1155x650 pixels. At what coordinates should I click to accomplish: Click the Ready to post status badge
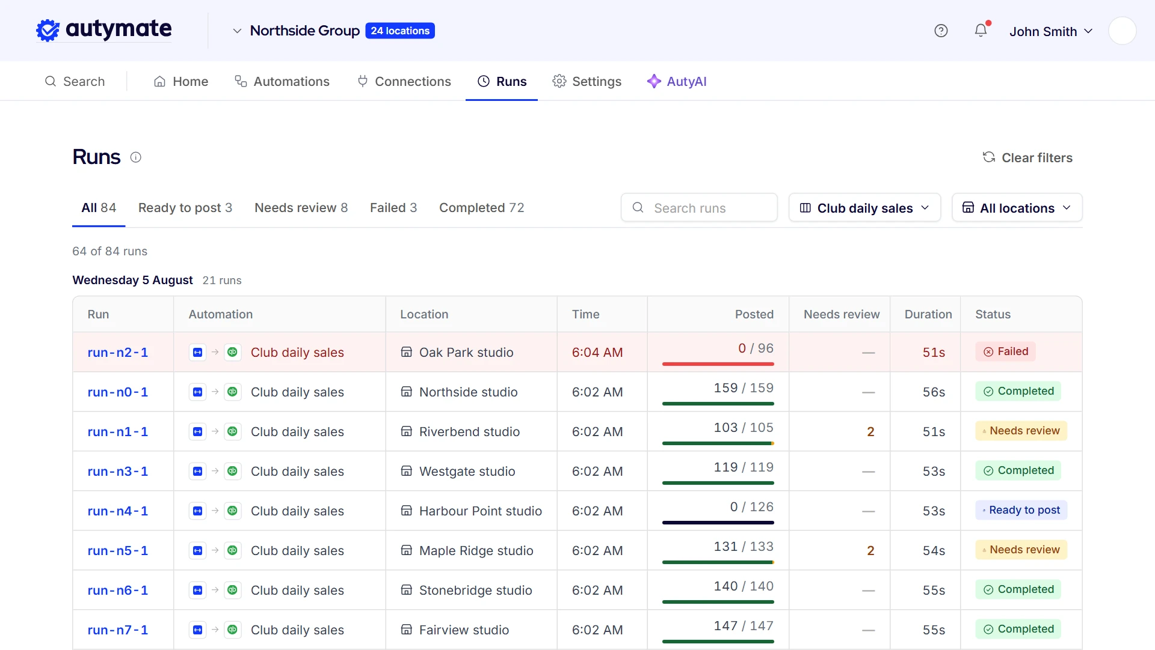[x=1021, y=510]
